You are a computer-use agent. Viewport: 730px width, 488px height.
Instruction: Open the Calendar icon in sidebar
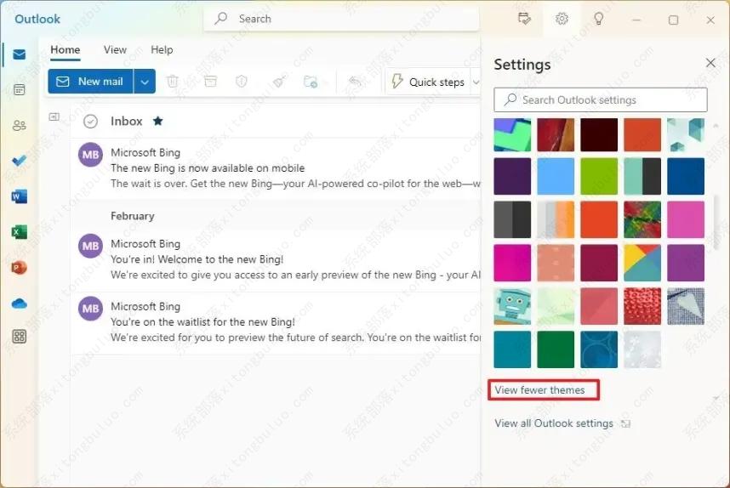(19, 90)
